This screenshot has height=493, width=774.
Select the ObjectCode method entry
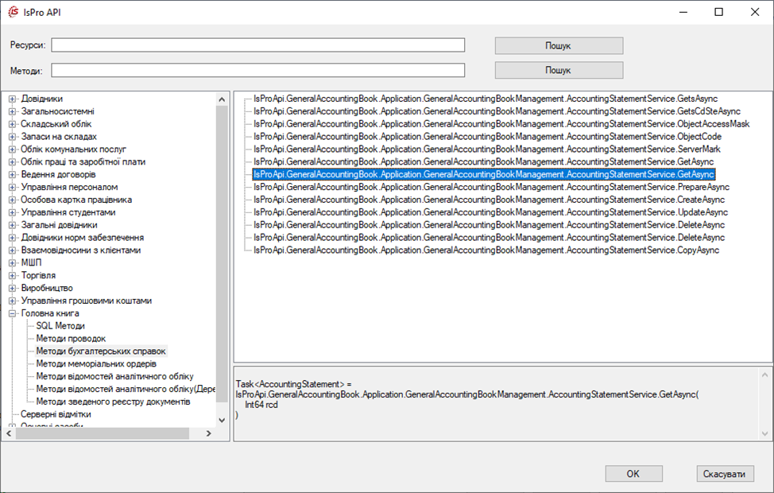pos(487,137)
